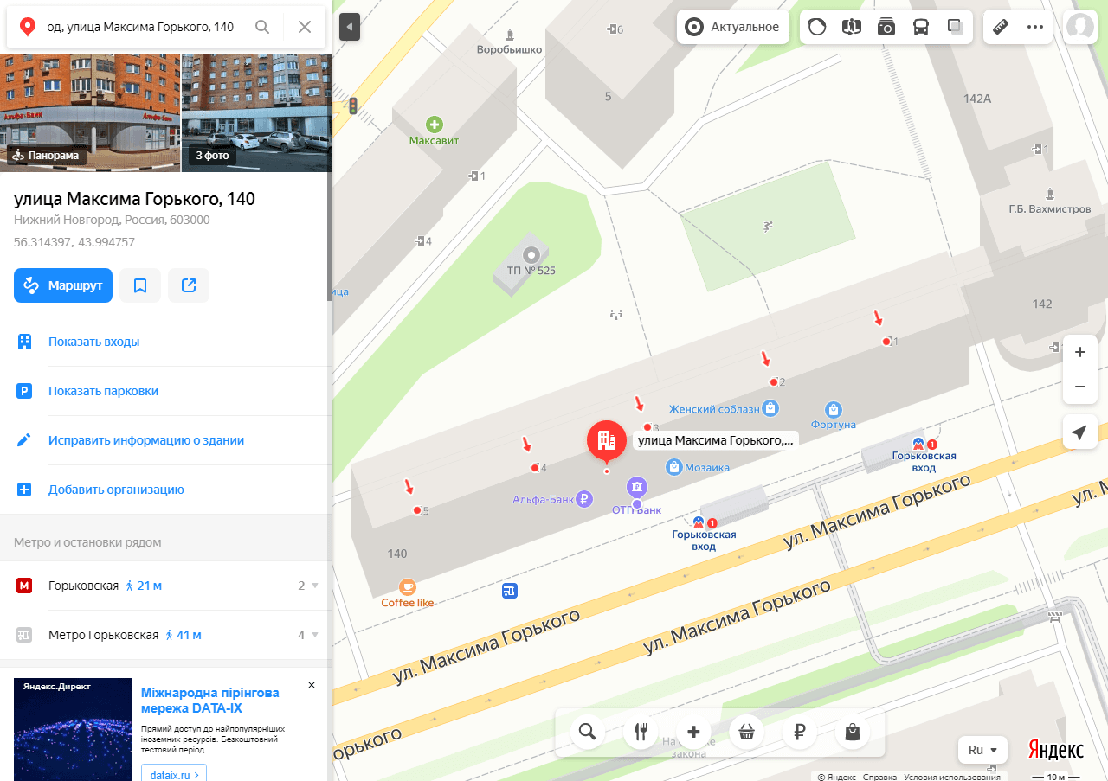The width and height of the screenshot is (1108, 781).
Task: Toggle the traffic layer icon
Action: tap(816, 27)
